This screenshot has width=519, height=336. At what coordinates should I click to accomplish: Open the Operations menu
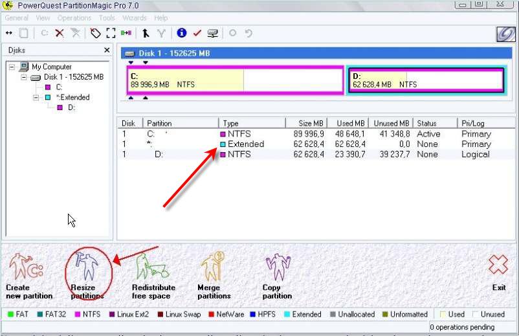click(x=74, y=18)
